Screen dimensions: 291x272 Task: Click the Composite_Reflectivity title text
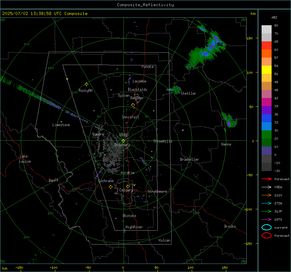145,5
